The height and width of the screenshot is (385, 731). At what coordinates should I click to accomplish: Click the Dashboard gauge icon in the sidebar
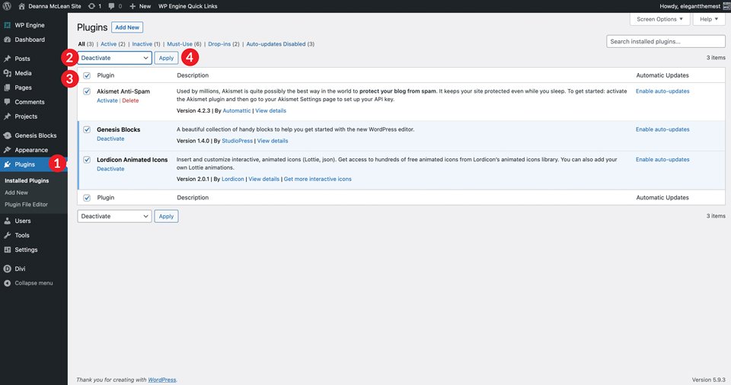coord(7,40)
